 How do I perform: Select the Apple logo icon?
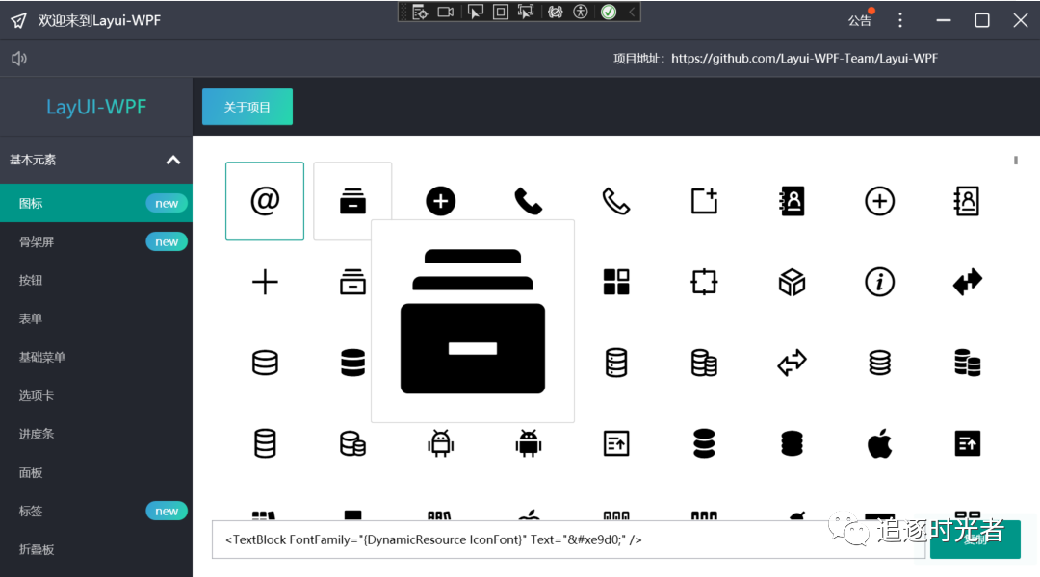pyautogui.click(x=878, y=442)
